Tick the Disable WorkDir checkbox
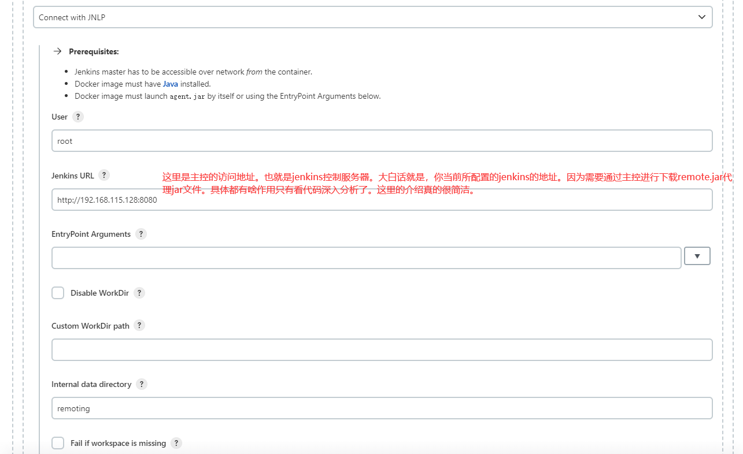 [58, 293]
